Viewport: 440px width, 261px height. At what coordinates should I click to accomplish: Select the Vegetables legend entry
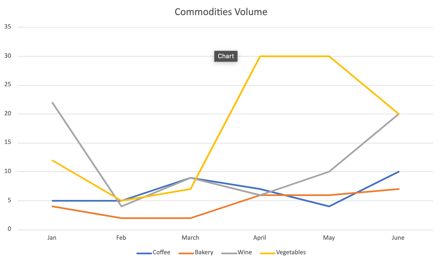click(x=283, y=252)
